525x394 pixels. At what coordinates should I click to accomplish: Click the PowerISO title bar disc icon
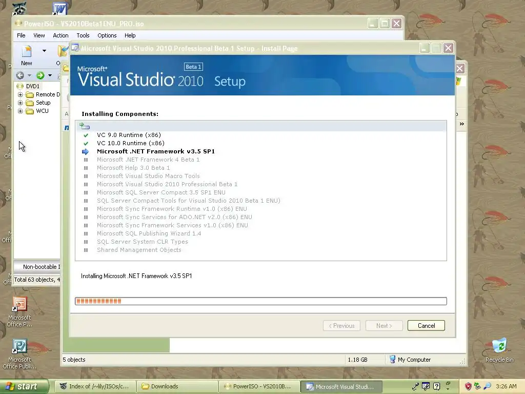point(19,23)
